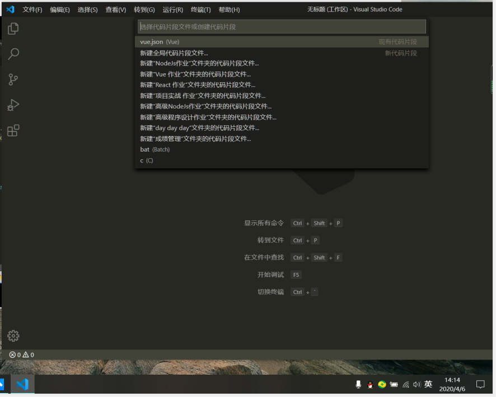This screenshot has height=397, width=496.
Task: Open the QQ penguin tray icon
Action: click(370, 384)
